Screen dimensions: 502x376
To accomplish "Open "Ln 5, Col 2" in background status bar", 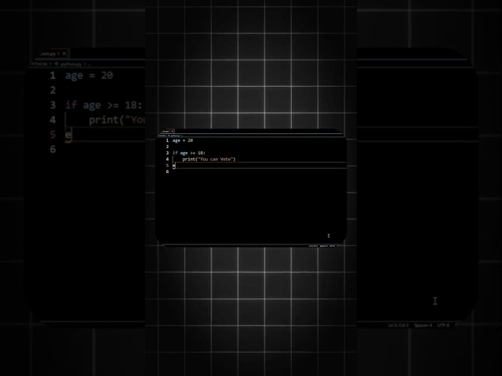I will coord(398,325).
